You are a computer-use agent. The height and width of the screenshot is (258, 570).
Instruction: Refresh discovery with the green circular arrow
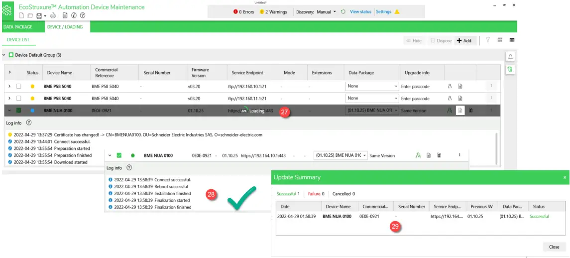point(343,11)
